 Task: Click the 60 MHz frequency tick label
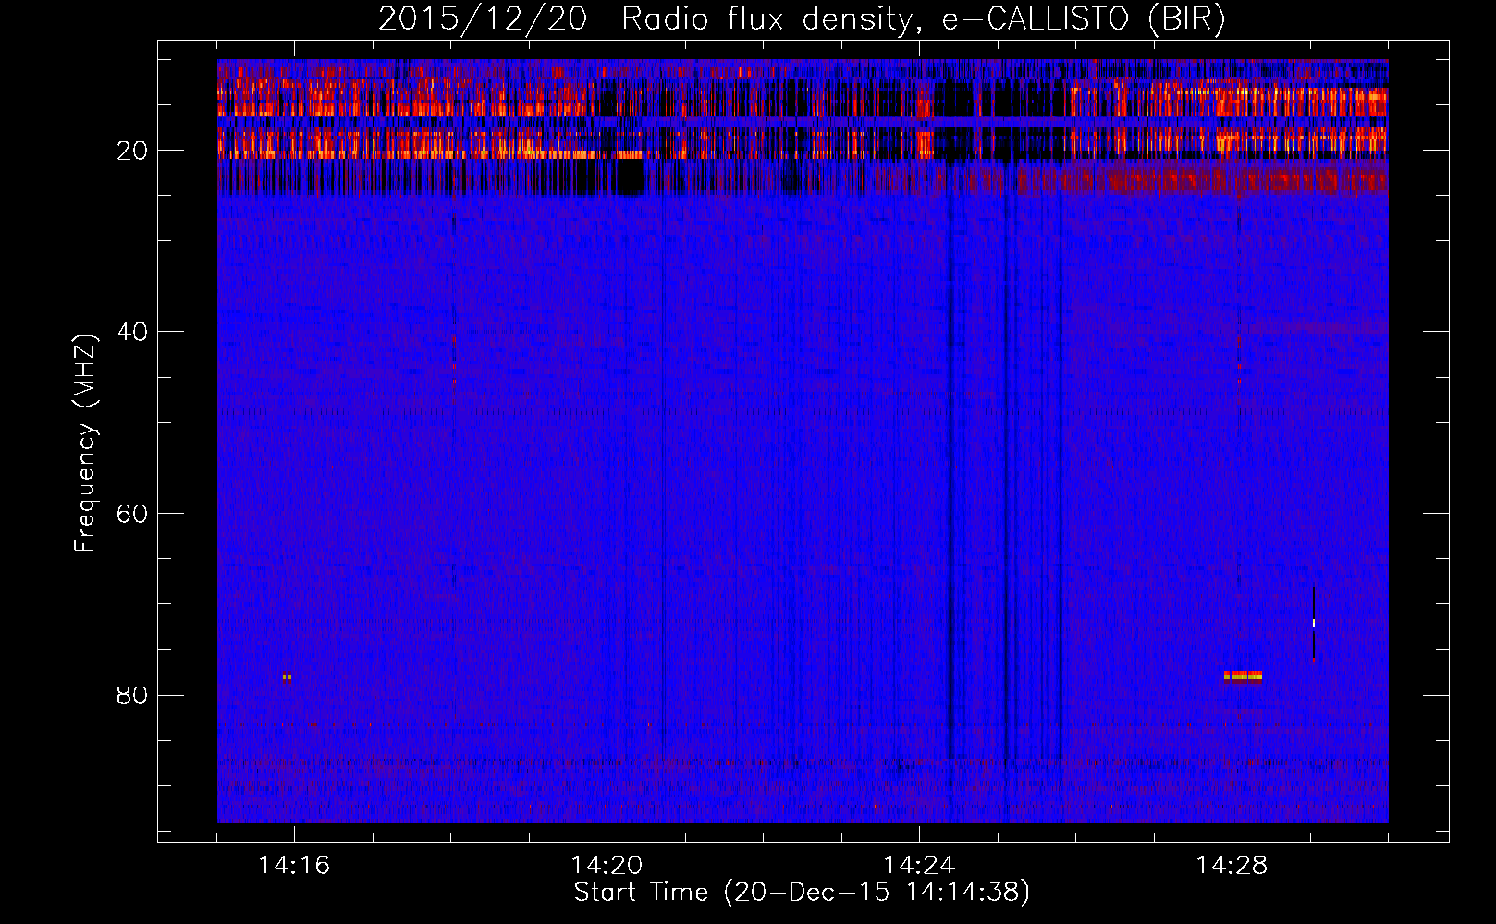click(132, 514)
